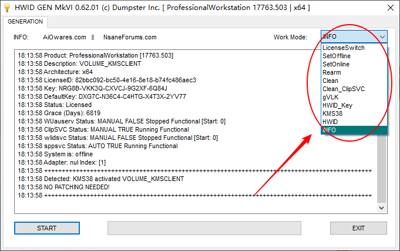Click the ClipSVC Status log line
The image size is (400, 251).
coord(103,129)
